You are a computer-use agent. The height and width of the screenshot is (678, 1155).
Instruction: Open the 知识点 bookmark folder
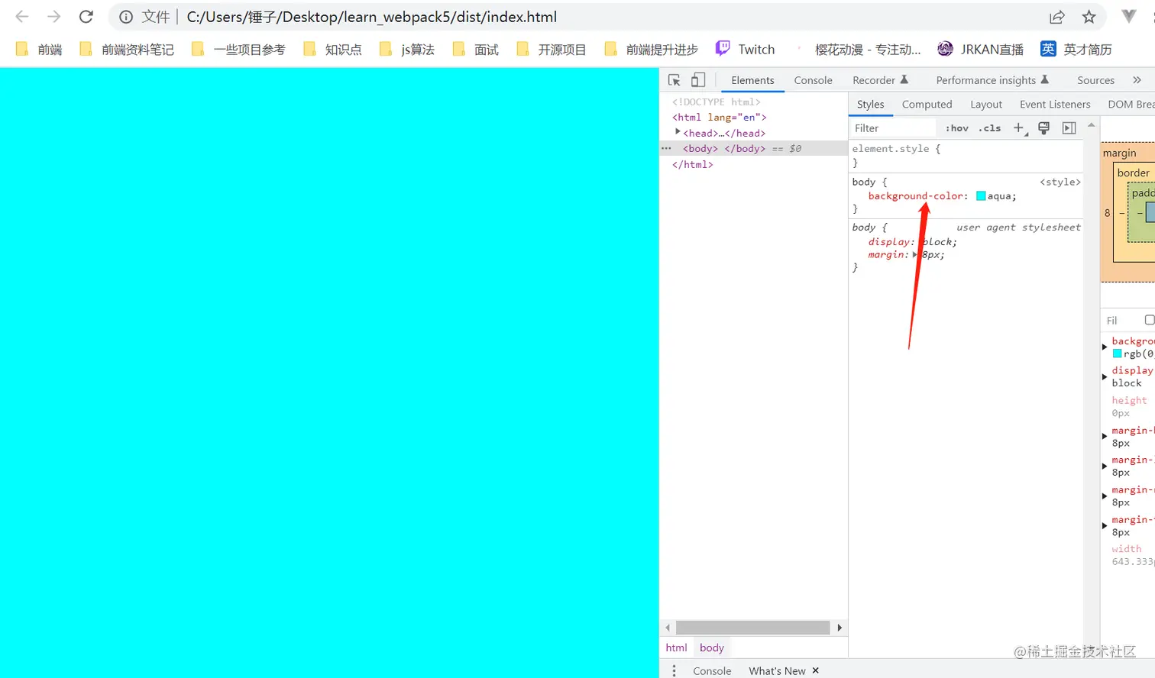pyautogui.click(x=332, y=49)
